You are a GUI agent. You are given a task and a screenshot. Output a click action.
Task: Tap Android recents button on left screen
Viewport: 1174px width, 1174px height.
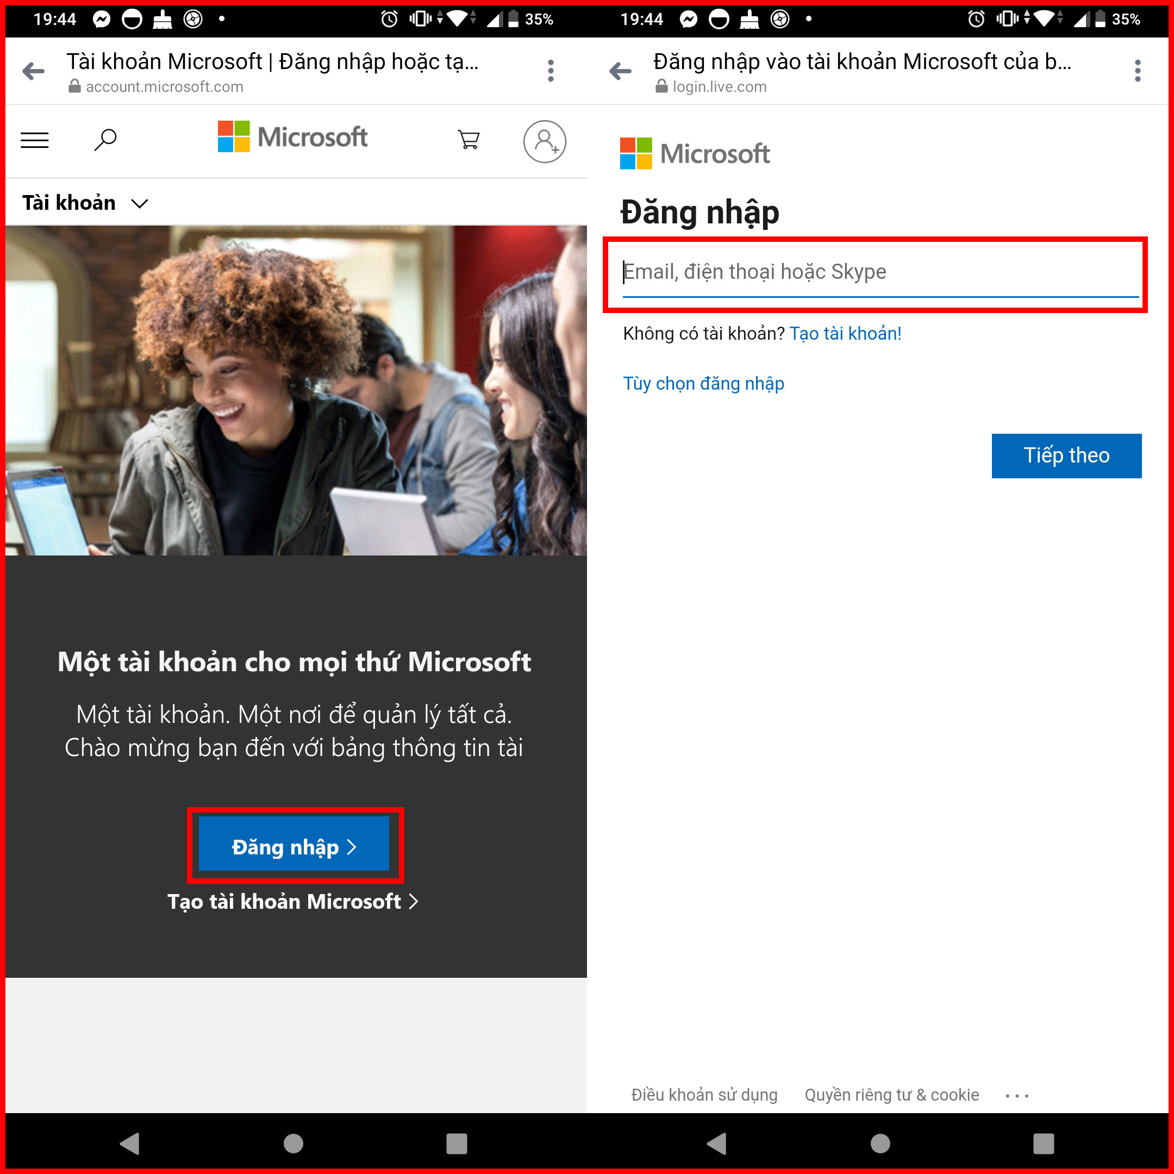[457, 1143]
